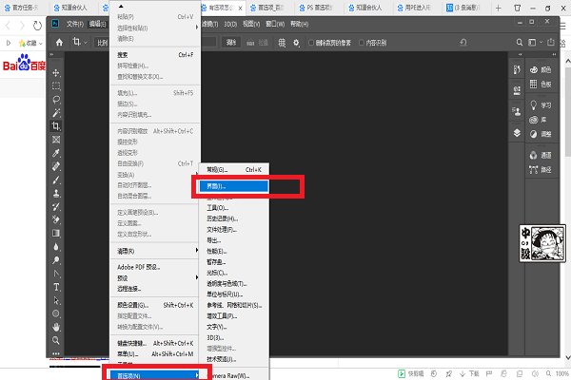Open the Edit Toolbar three-dots button
The width and height of the screenshot is (571, 380).
pos(56,353)
